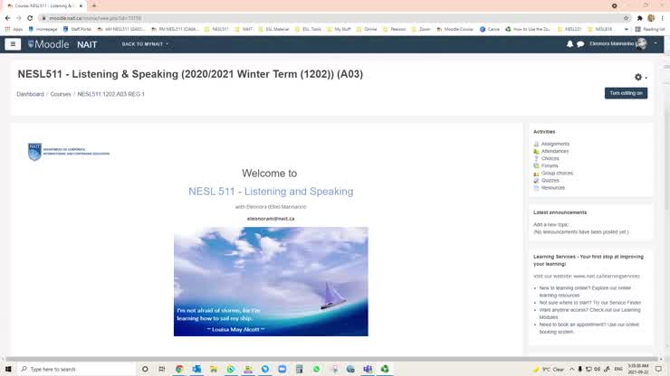670x376 pixels.
Task: Click the sailing ship quote image
Action: pyautogui.click(x=271, y=282)
